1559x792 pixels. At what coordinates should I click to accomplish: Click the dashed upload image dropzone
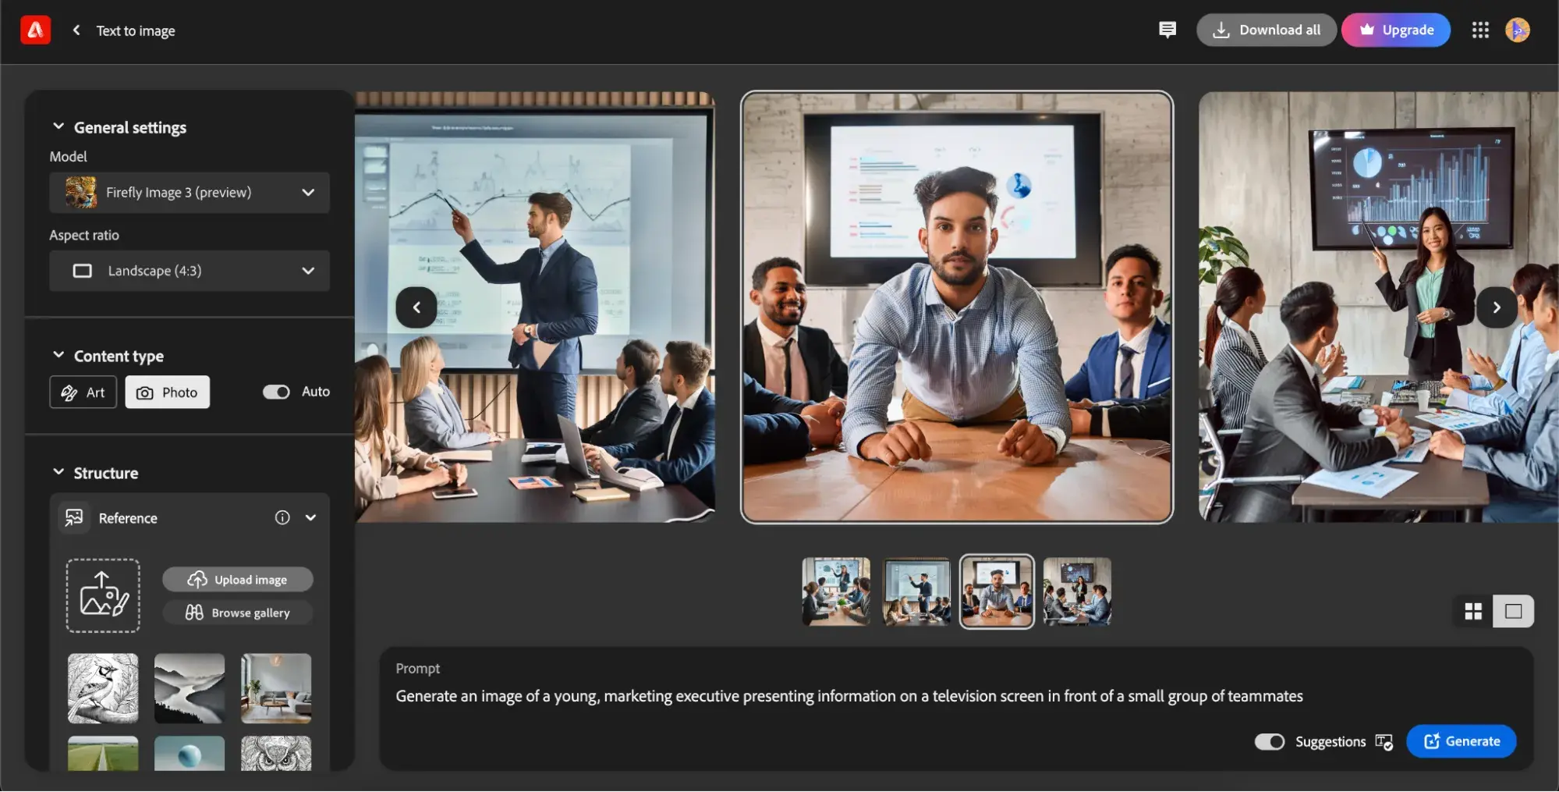(x=103, y=595)
